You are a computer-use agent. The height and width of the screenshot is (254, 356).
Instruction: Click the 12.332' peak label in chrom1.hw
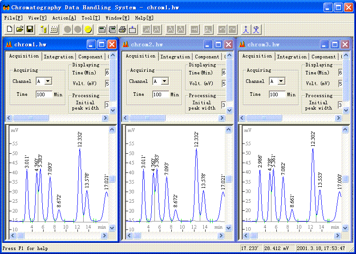coord(80,139)
